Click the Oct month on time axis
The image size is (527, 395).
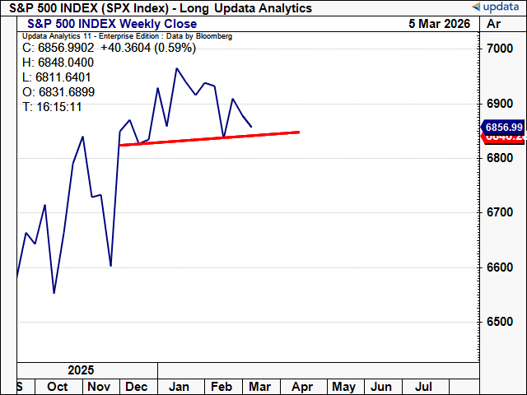[58, 386]
